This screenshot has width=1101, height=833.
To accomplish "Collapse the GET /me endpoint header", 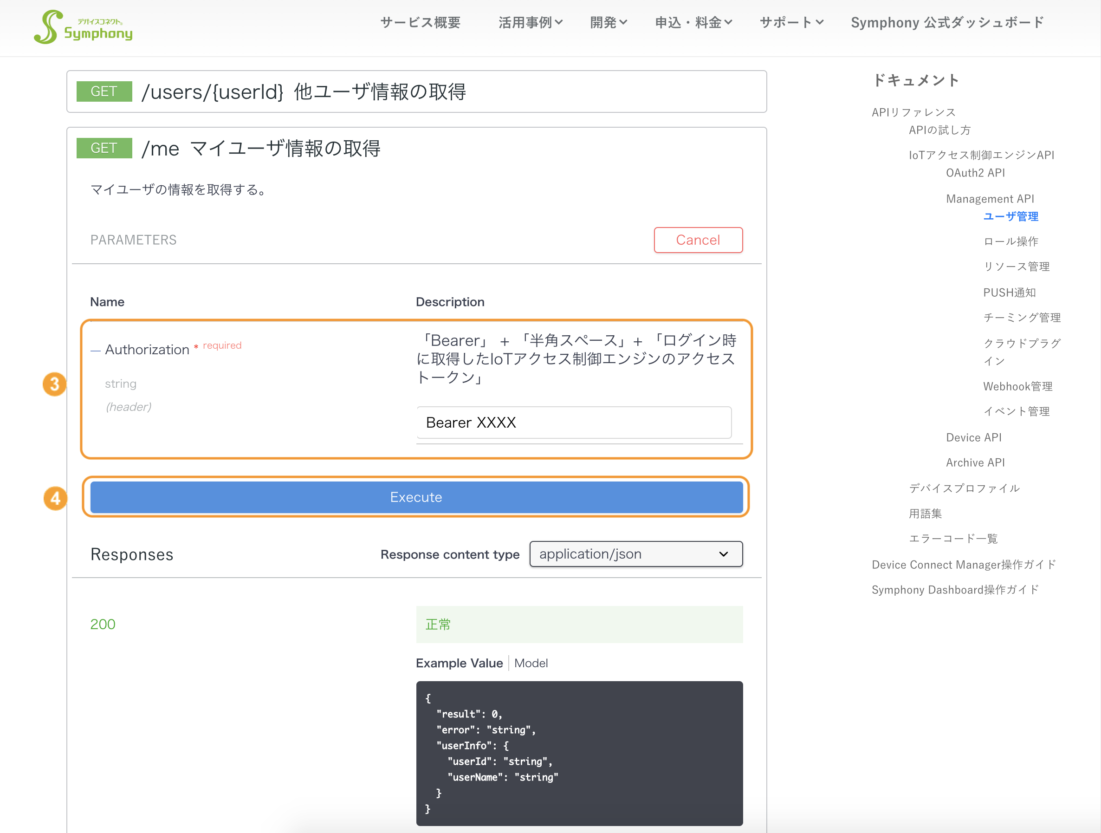I will pos(417,149).
